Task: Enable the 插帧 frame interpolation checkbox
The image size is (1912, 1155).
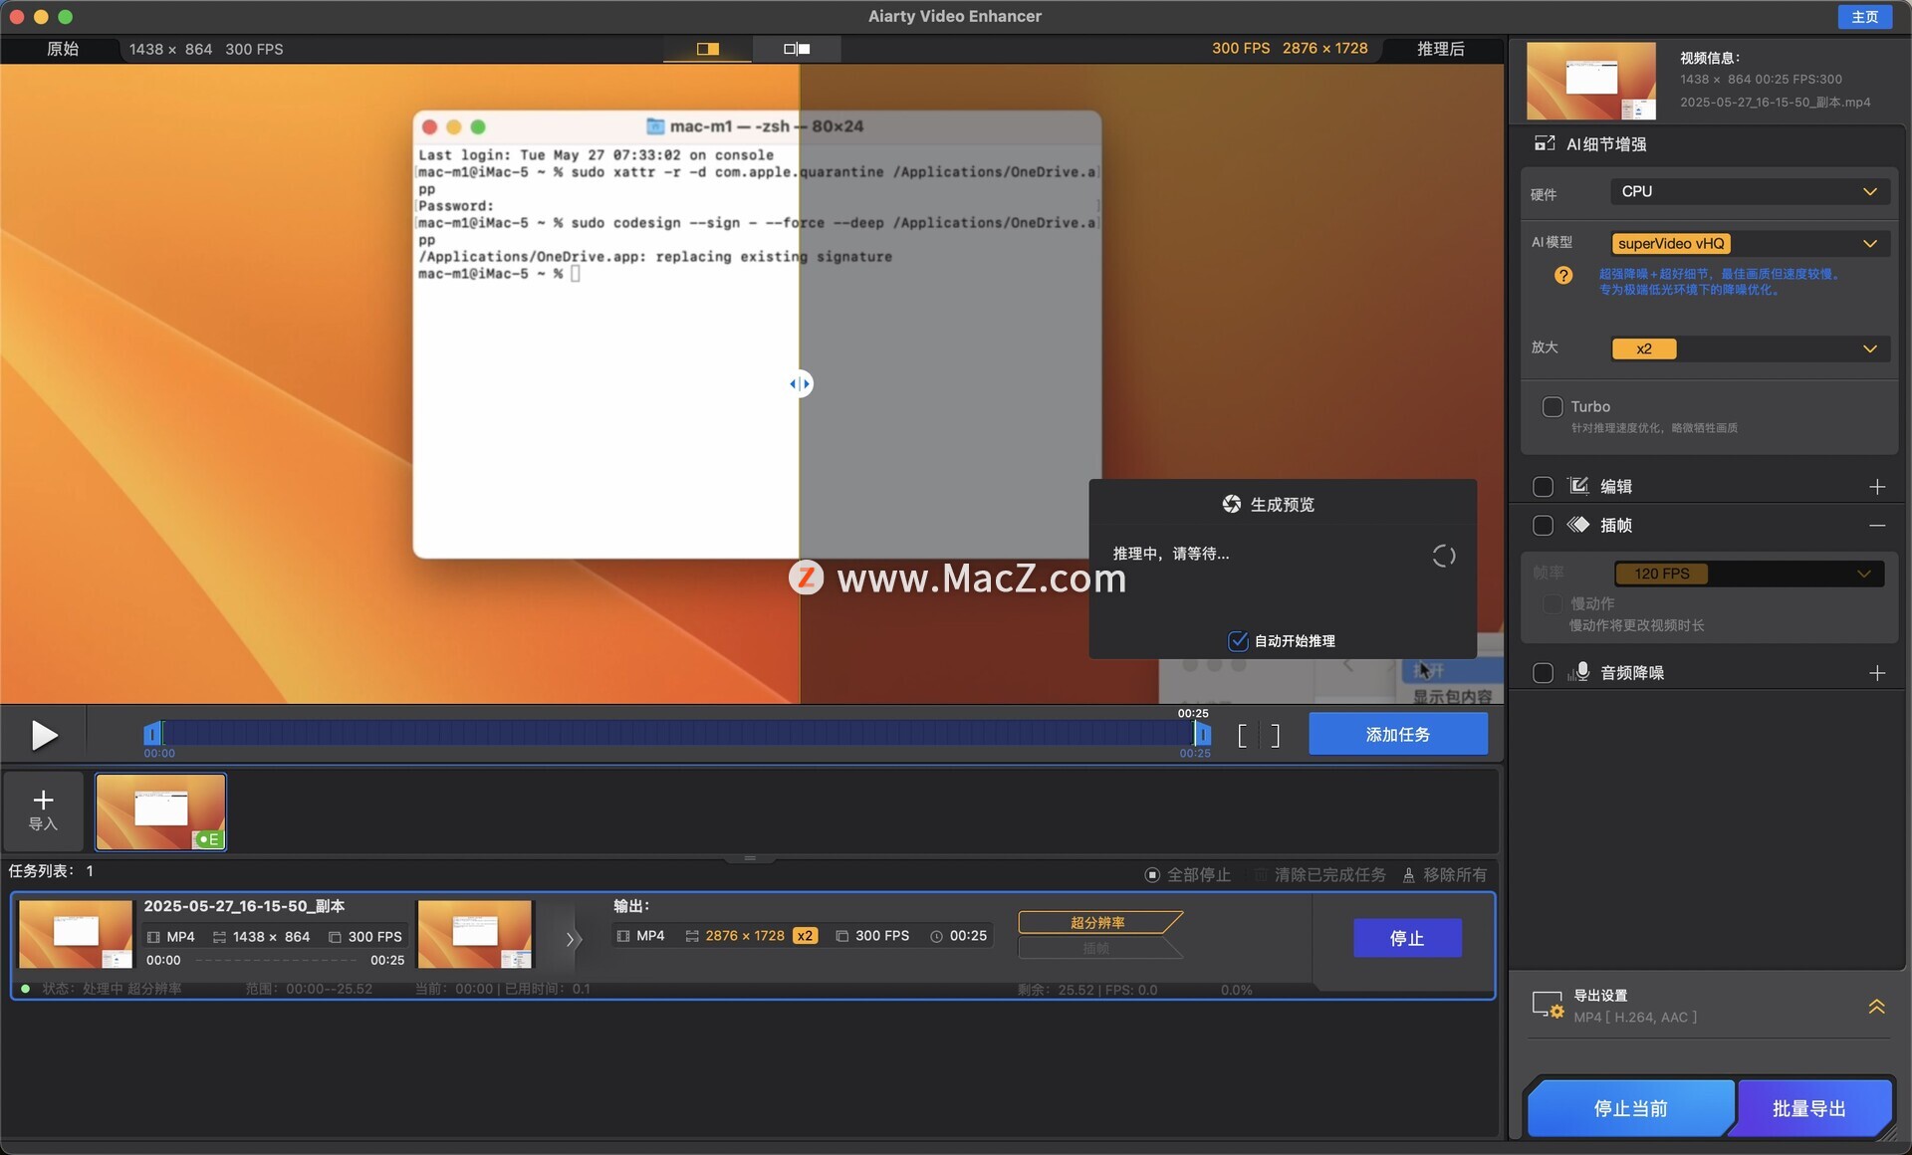Action: click(1544, 526)
